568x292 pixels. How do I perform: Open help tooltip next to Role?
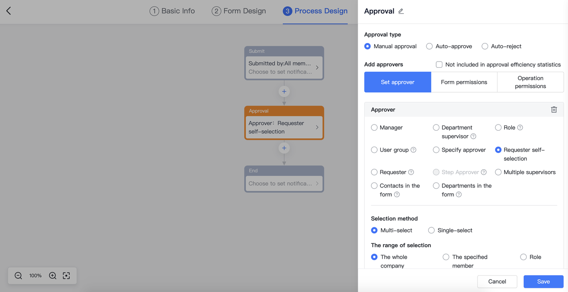520,128
